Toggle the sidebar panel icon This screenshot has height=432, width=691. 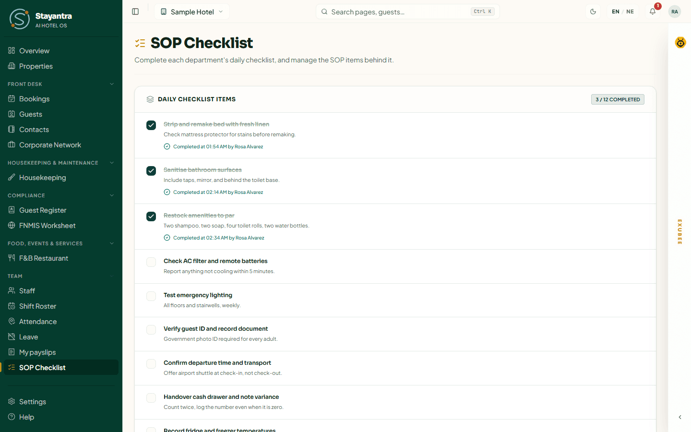coord(135,12)
